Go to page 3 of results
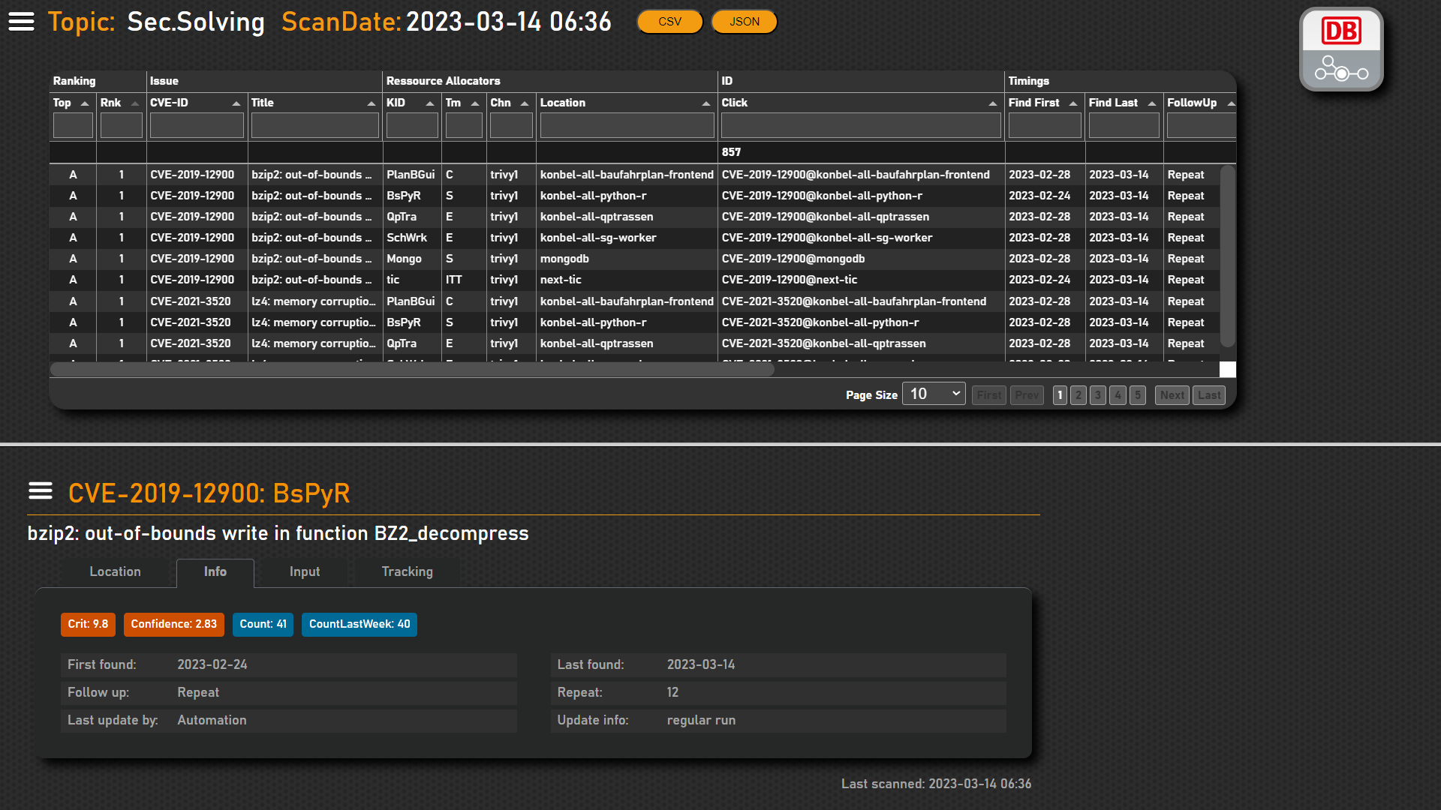The image size is (1441, 810). (x=1098, y=395)
